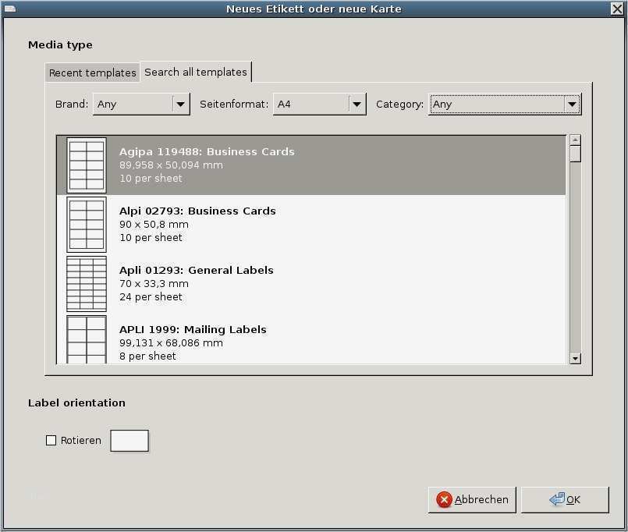Choose Alpi 02793 Business Cards template
This screenshot has width=628, height=532.
[311, 225]
